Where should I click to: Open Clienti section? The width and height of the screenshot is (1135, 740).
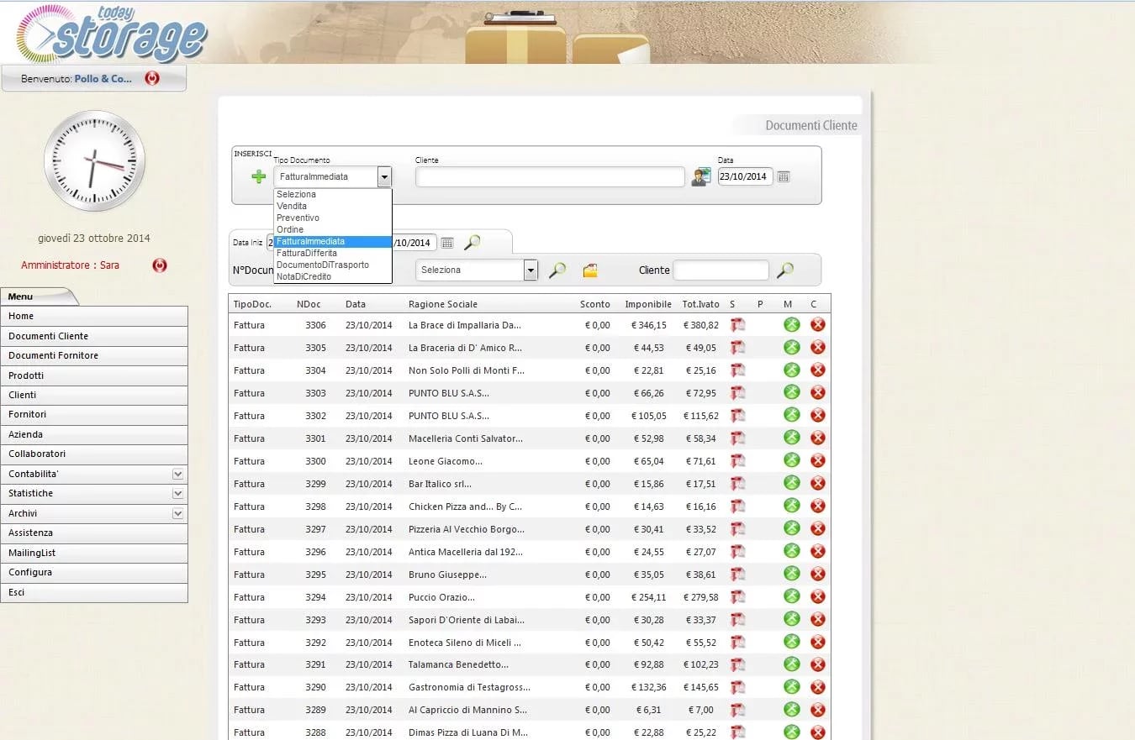[x=94, y=395]
